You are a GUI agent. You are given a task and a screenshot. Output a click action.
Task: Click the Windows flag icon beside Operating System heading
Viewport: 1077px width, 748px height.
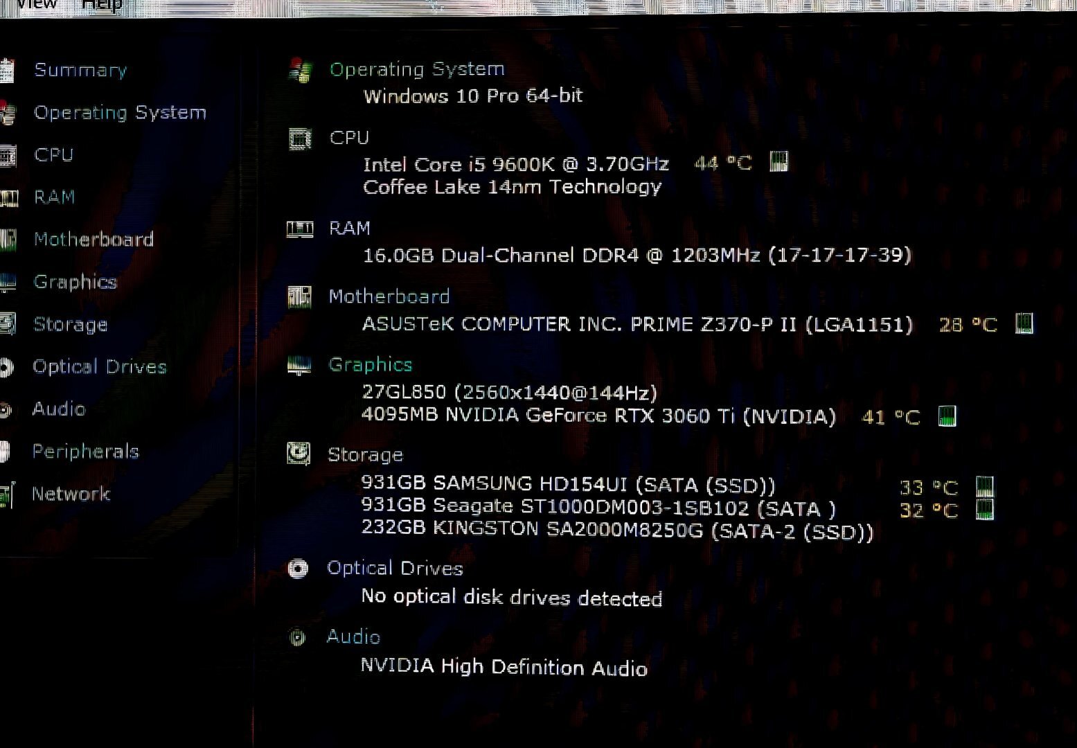301,70
